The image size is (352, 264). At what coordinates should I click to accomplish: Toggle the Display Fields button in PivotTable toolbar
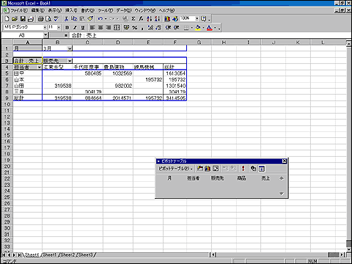262,169
